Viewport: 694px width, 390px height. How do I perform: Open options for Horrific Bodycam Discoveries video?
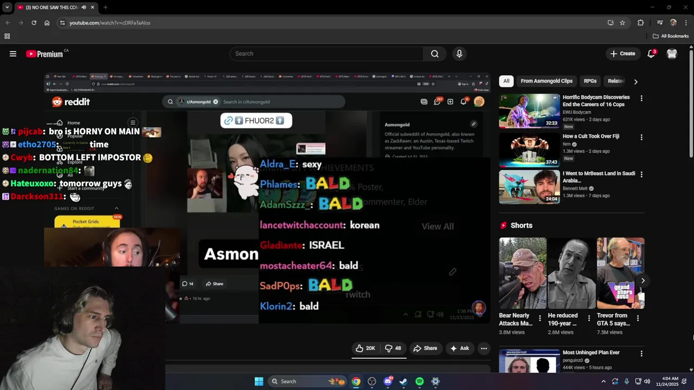point(641,99)
